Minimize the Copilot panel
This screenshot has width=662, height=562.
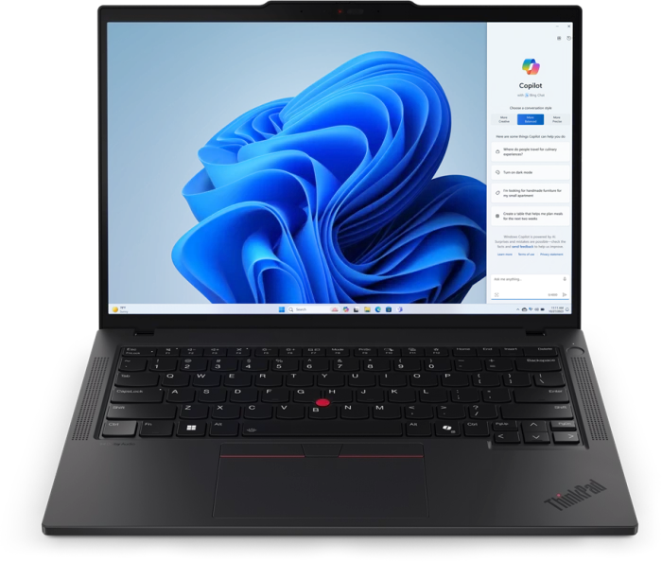pos(557,26)
